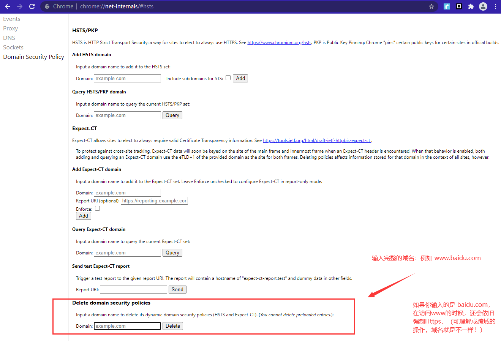Image resolution: width=501 pixels, height=341 pixels.
Task: Click the browser back arrow
Action: [8, 6]
